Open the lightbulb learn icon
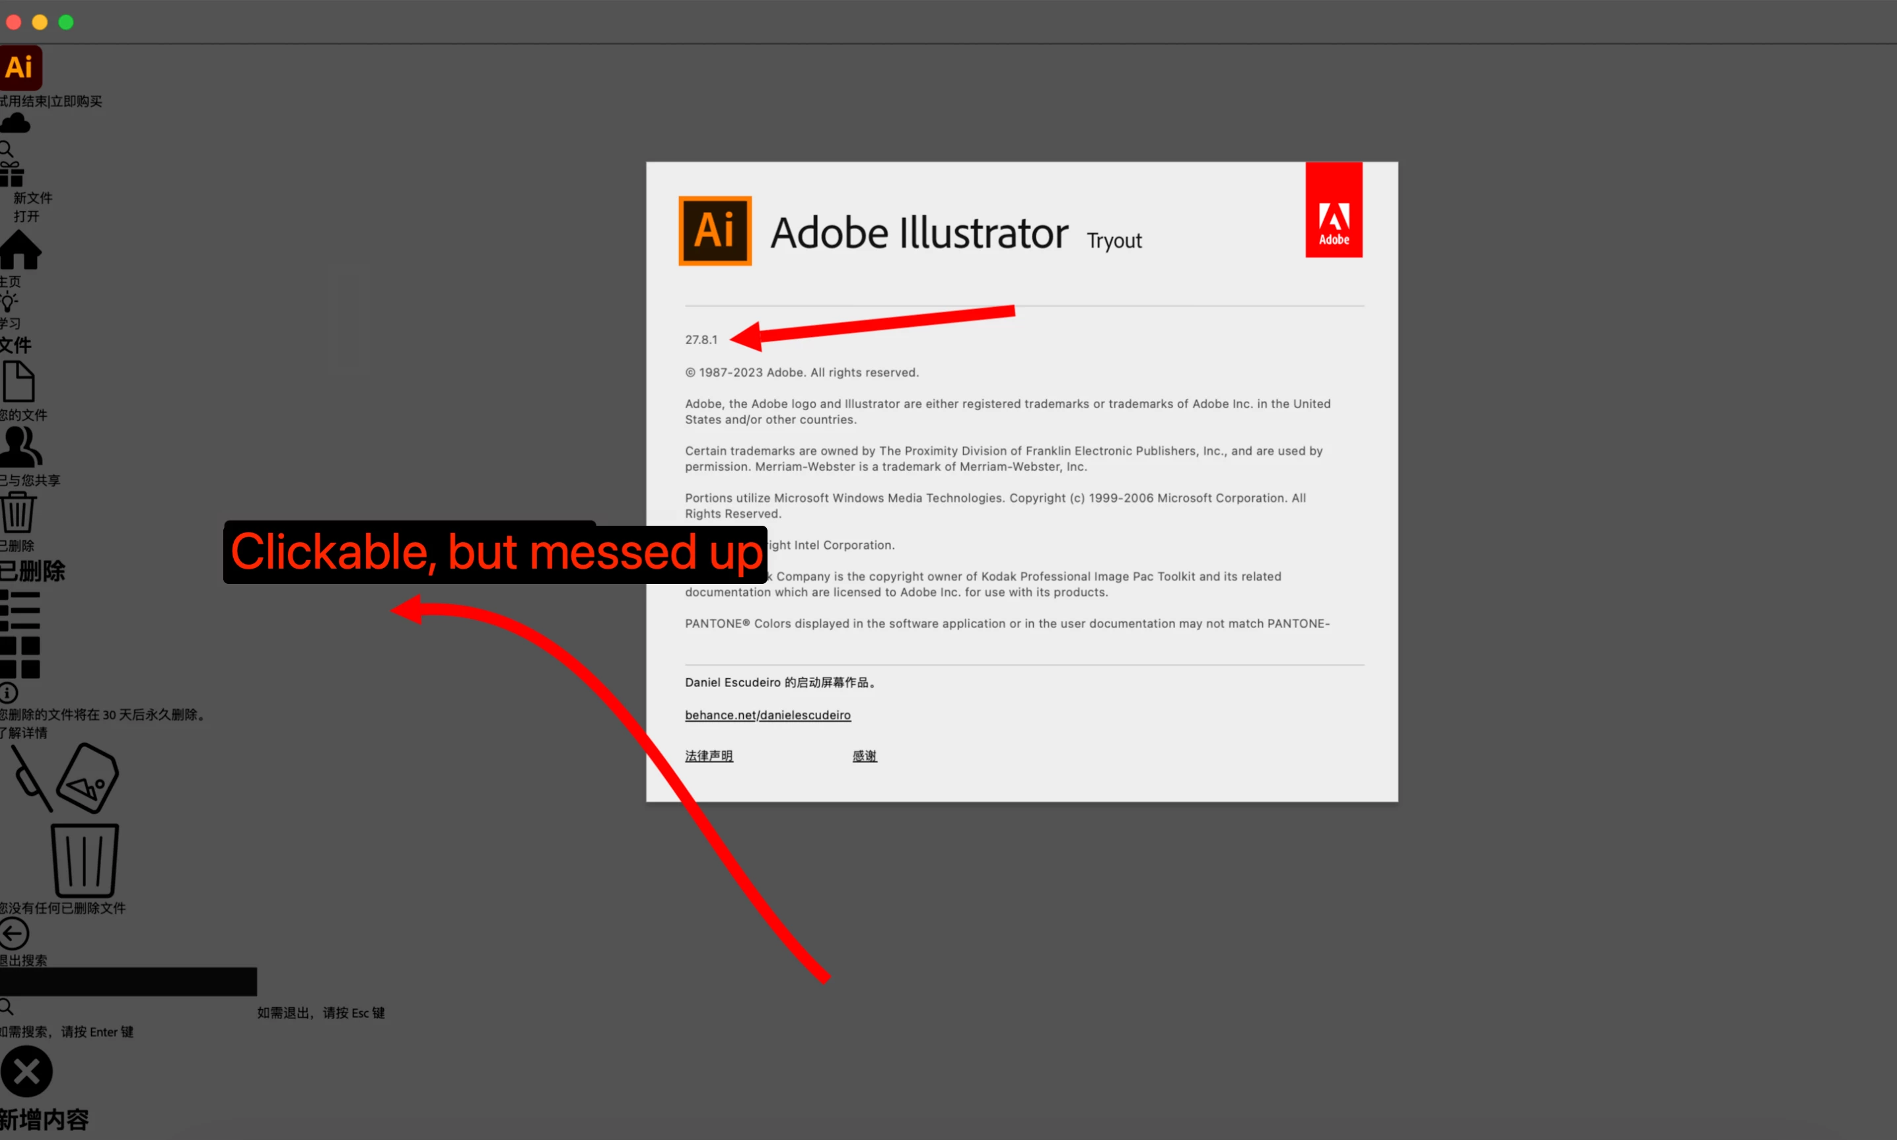 [9, 302]
